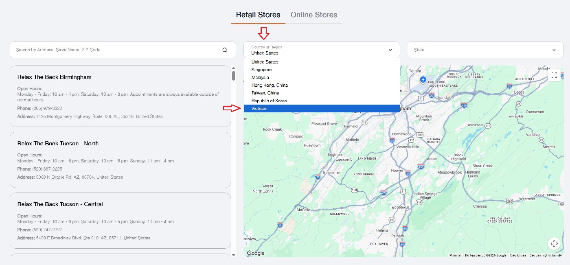Viewport: 570px width, 265px height.
Task: Choose Hong Kong, China from the list
Action: (x=322, y=85)
